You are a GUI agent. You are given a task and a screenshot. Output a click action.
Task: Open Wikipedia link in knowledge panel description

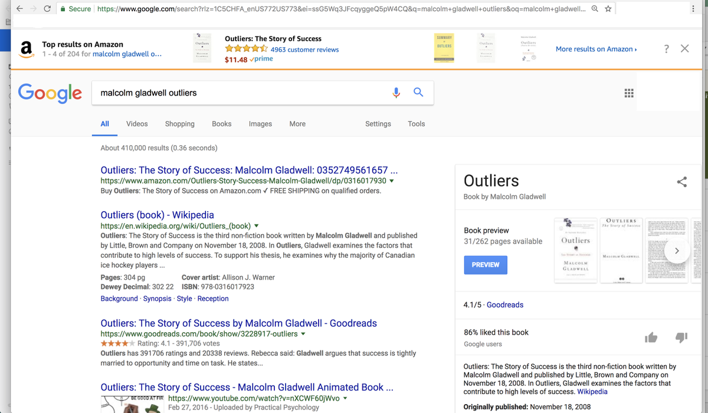[x=592, y=391]
